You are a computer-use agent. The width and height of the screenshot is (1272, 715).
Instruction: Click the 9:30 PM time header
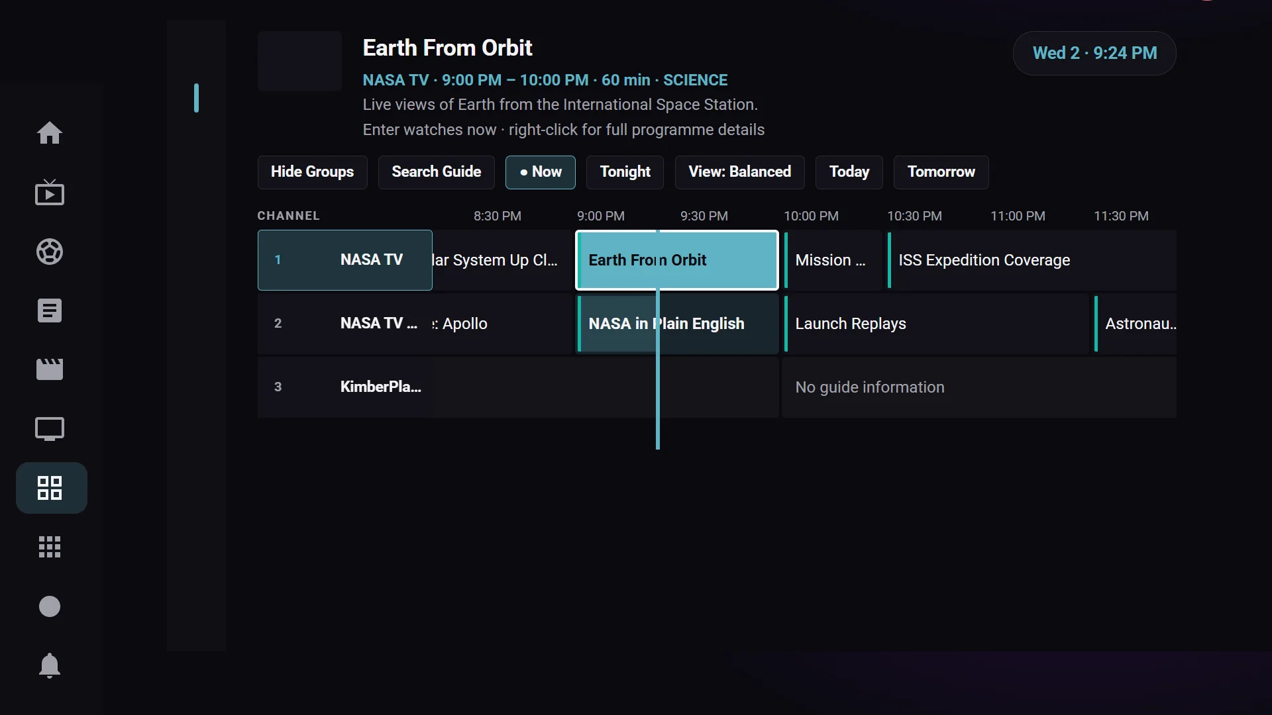tap(704, 216)
